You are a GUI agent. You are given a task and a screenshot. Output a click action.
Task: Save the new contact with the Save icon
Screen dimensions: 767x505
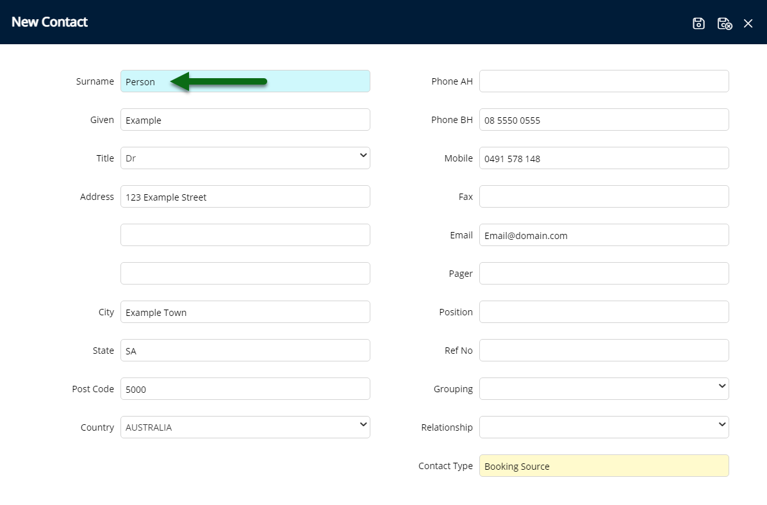pos(698,23)
